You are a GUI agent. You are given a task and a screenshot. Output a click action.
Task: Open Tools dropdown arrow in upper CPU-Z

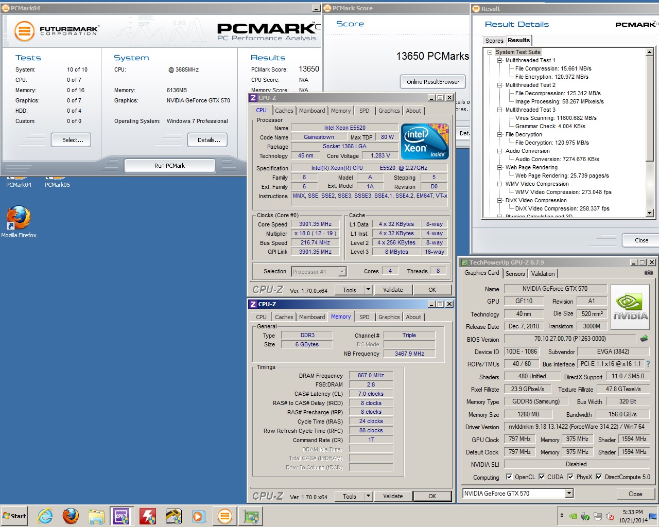tap(368, 290)
